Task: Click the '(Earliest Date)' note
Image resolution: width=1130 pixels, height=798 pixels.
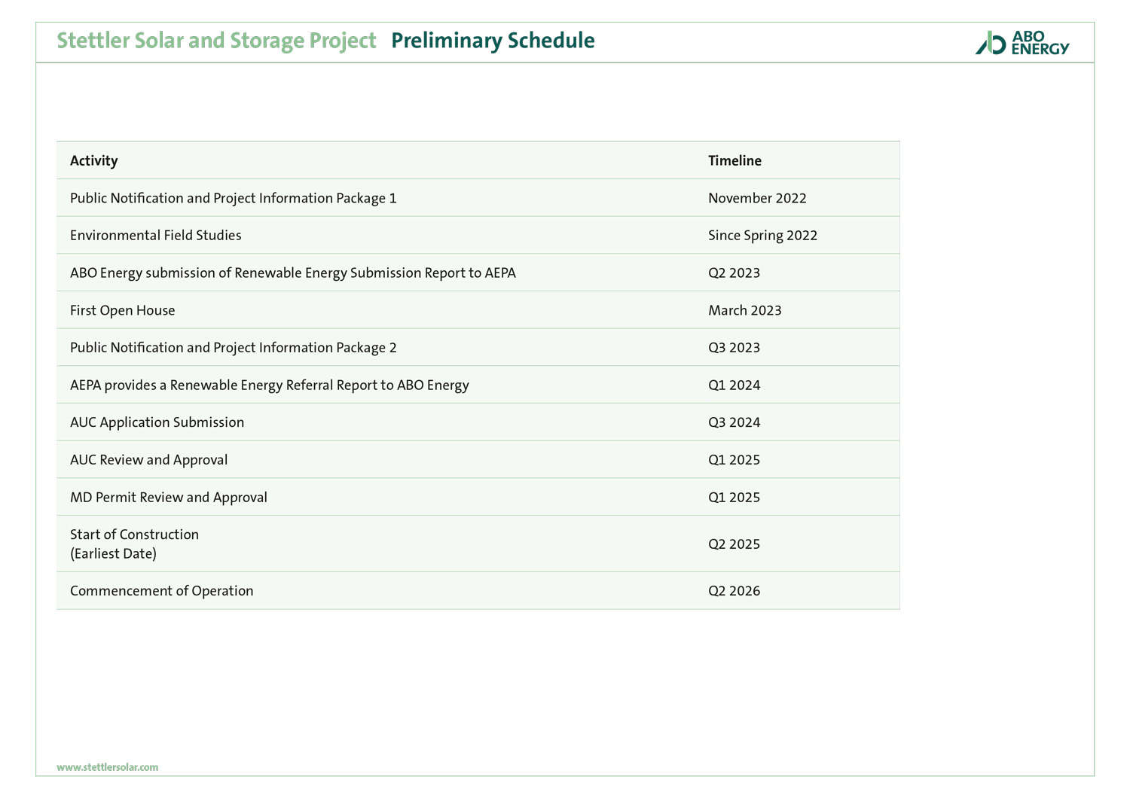Action: point(114,553)
